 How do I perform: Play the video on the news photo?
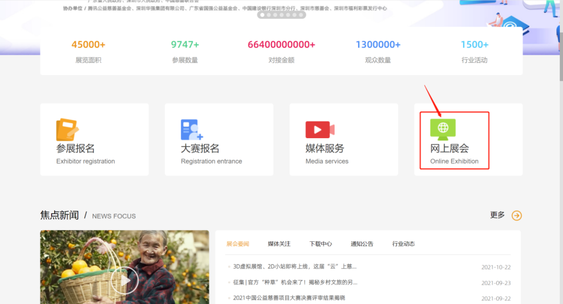click(x=124, y=281)
